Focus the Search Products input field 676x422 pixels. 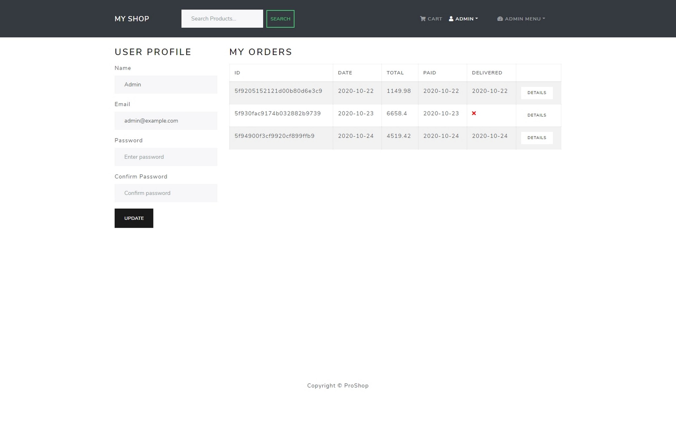(x=222, y=19)
